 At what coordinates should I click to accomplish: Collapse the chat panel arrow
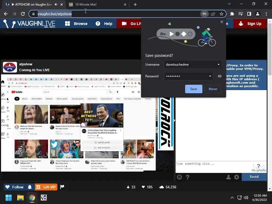[175, 120]
